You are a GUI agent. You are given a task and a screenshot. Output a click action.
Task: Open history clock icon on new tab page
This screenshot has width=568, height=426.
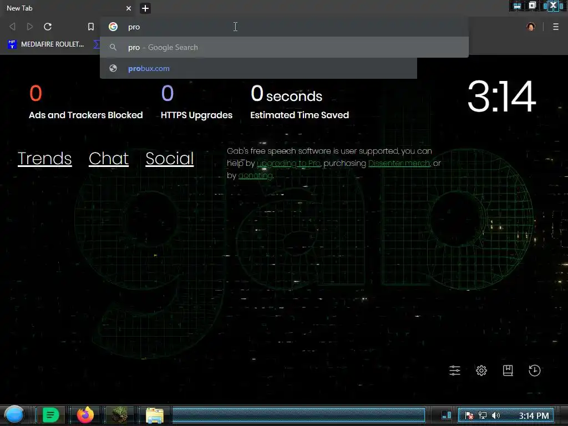(535, 371)
